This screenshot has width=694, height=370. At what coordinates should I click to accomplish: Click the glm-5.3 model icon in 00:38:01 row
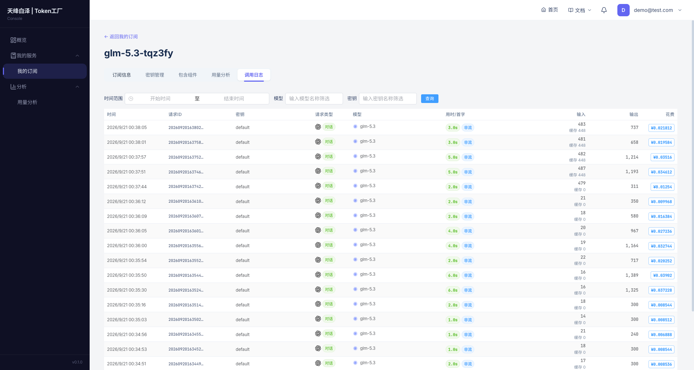[355, 141]
